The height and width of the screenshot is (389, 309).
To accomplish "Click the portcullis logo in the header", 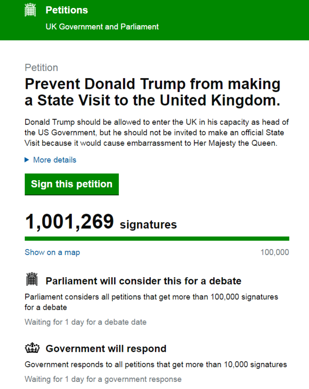I will (x=30, y=10).
